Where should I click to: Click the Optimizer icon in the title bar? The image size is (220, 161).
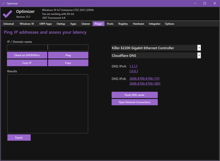(3, 3)
